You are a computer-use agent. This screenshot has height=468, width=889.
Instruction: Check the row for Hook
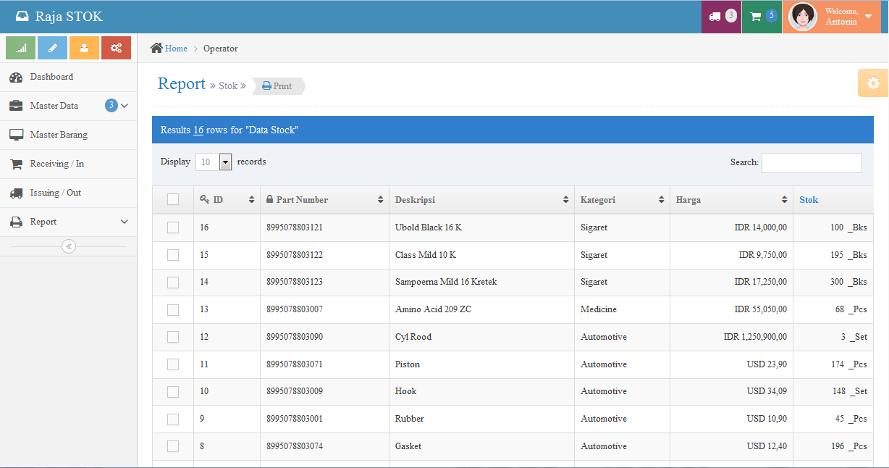tap(173, 392)
